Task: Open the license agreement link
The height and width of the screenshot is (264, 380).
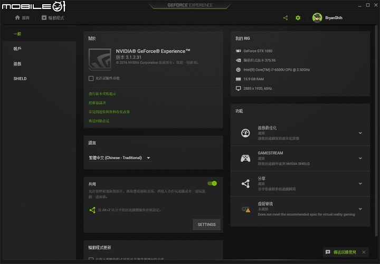Action: pyautogui.click(x=97, y=103)
